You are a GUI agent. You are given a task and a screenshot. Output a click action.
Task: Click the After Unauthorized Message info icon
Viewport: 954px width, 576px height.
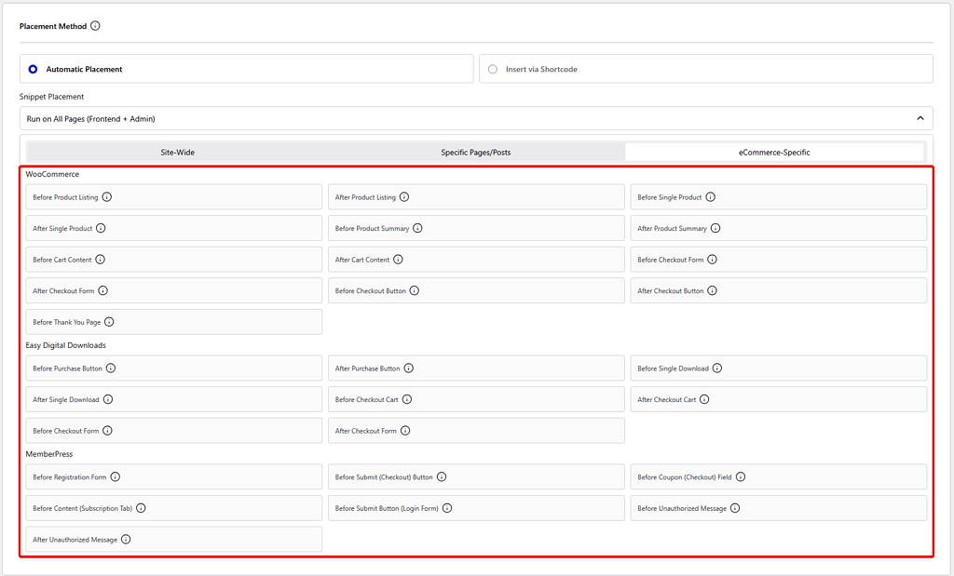126,539
